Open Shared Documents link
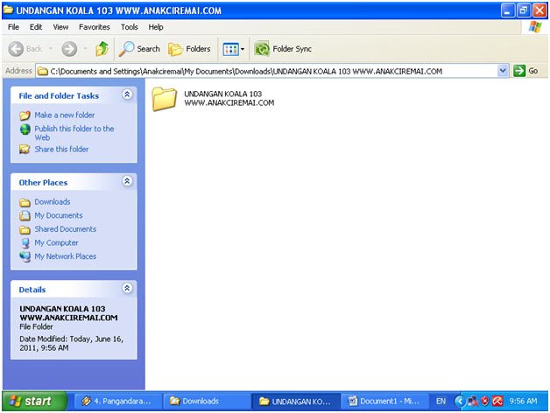Image resolution: width=550 pixels, height=413 pixels. (65, 229)
